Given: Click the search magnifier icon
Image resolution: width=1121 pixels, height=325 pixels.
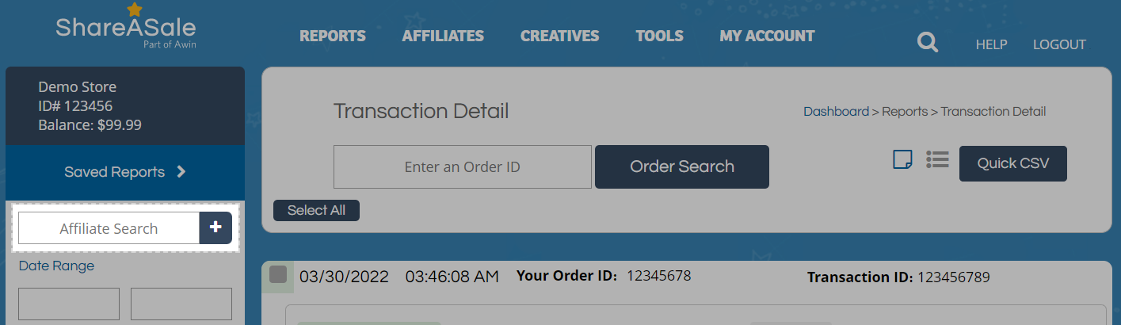Looking at the screenshot, I should 927,43.
